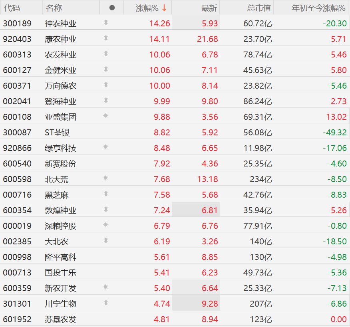
Task: Click the year-to-date value 0.00
Action: pyautogui.click(x=339, y=319)
